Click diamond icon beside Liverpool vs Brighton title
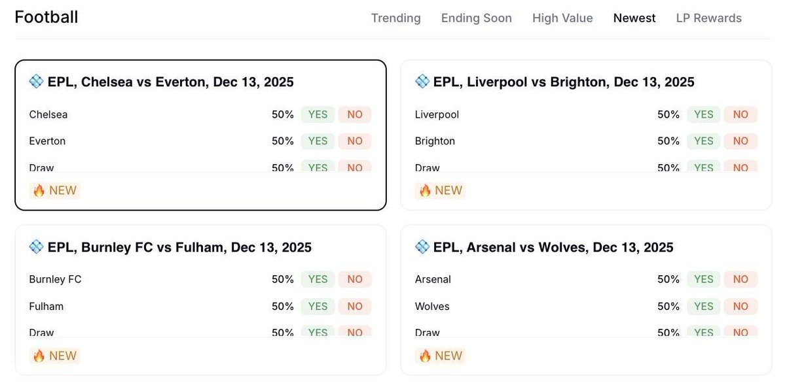The width and height of the screenshot is (785, 387). pyautogui.click(x=422, y=81)
